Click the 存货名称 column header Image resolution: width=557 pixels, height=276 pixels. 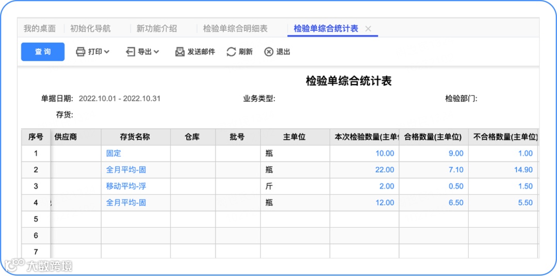click(x=136, y=137)
